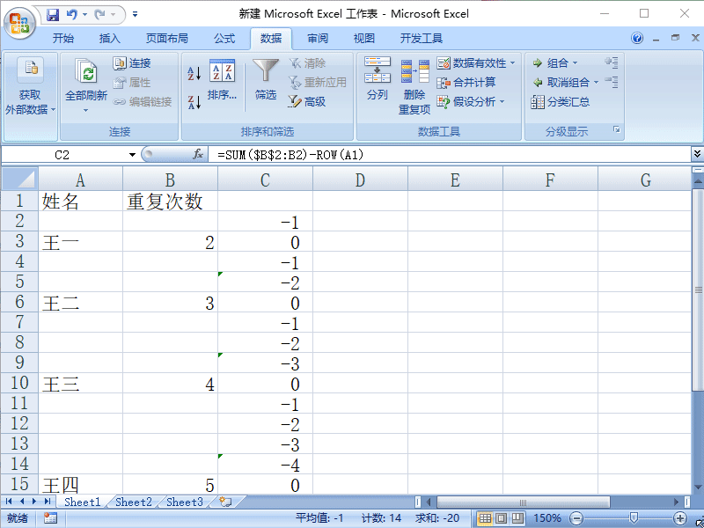The height and width of the screenshot is (528, 704).
Task: Open 合并计算 (Consolidate) dialog
Action: point(466,84)
